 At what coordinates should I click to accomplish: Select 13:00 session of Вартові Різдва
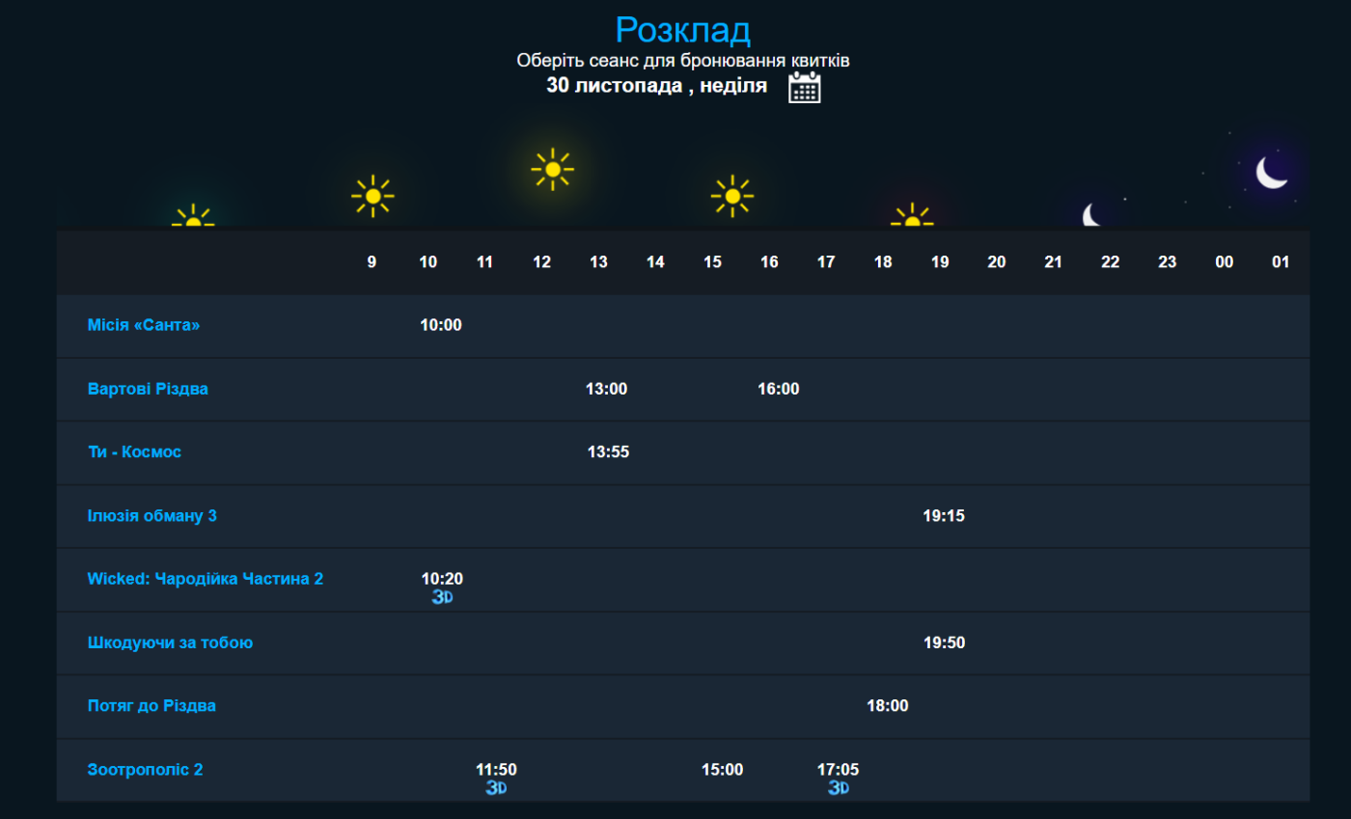[606, 389]
